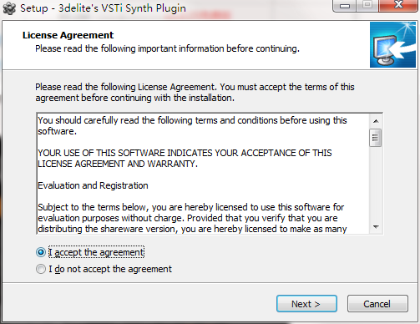The width and height of the screenshot is (420, 324).
Task: Select the 'I accept the agreement' radio button
Action: point(41,252)
